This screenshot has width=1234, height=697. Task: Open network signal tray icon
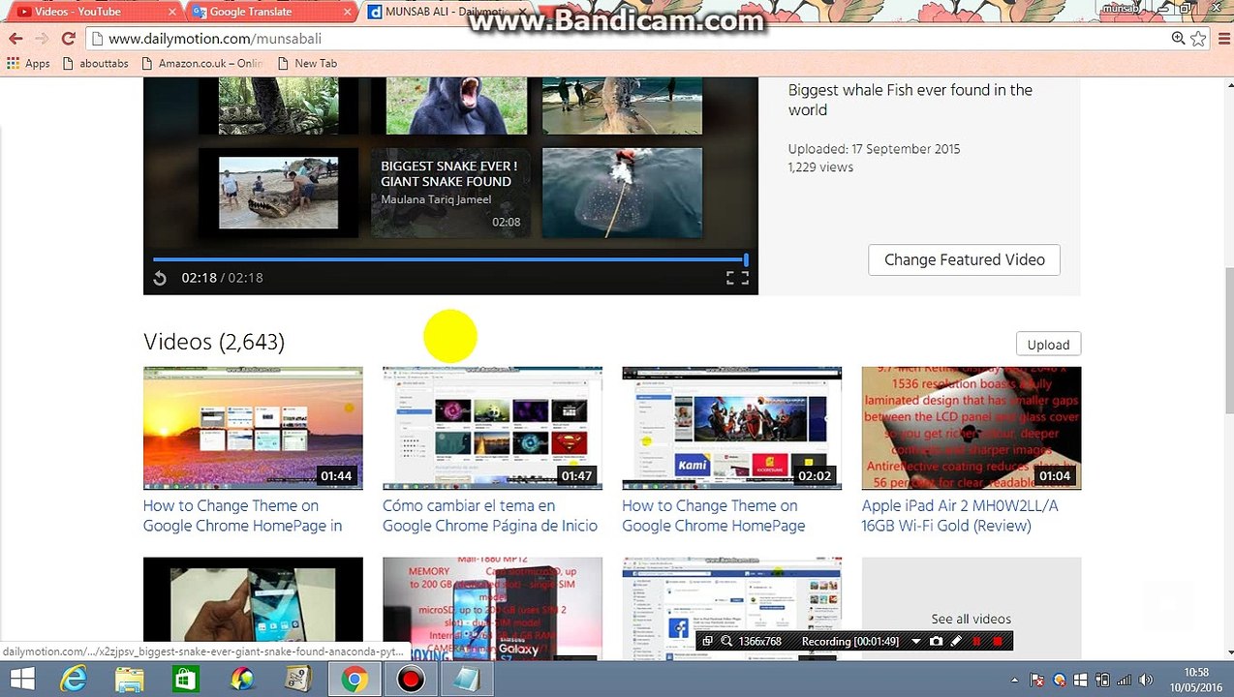[x=1126, y=680]
